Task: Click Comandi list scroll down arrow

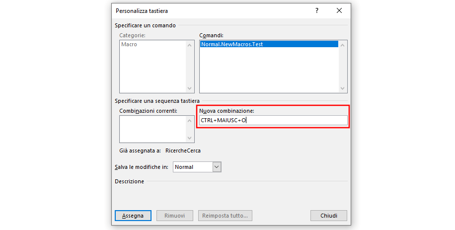Action: pyautogui.click(x=342, y=88)
